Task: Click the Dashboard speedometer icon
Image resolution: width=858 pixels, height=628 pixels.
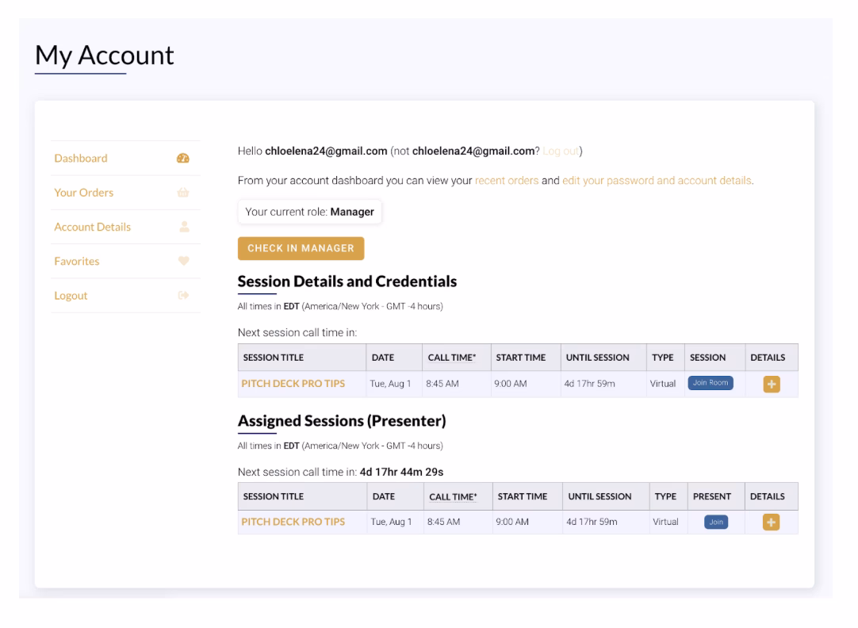Action: [x=184, y=159]
